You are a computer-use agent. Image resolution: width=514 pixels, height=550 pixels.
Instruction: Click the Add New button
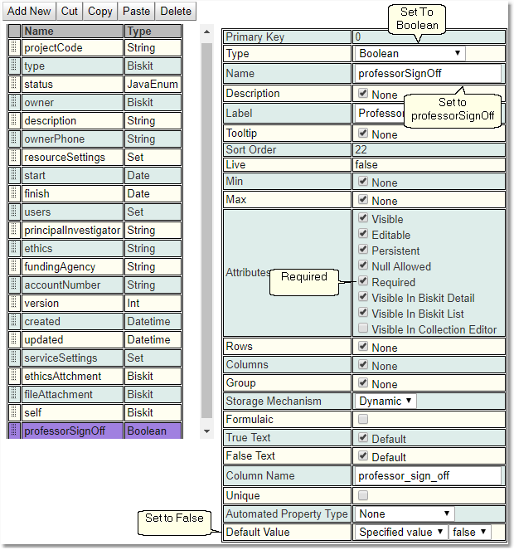(x=29, y=11)
